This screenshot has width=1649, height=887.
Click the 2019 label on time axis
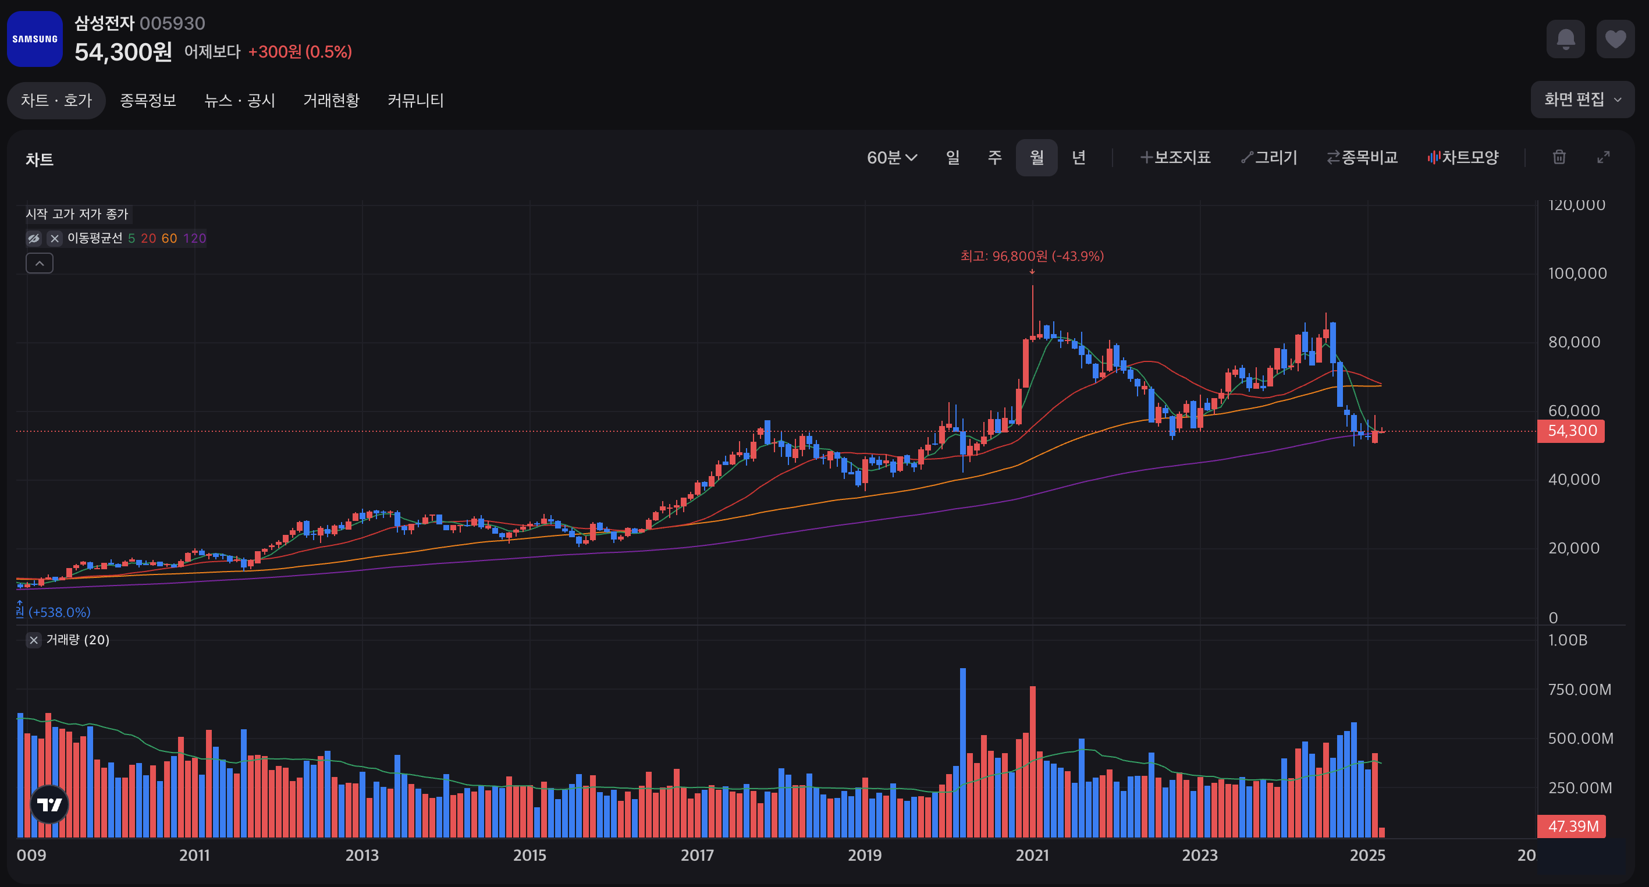[x=865, y=856]
